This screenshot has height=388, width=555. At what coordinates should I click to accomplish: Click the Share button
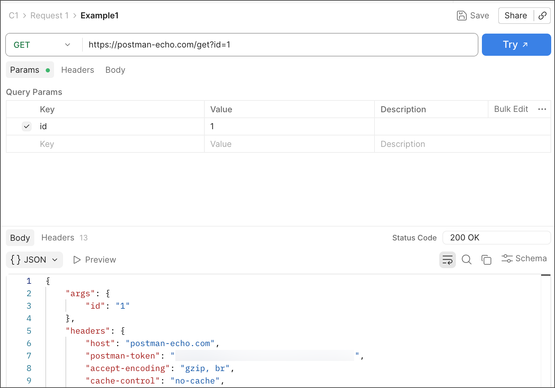click(x=516, y=16)
